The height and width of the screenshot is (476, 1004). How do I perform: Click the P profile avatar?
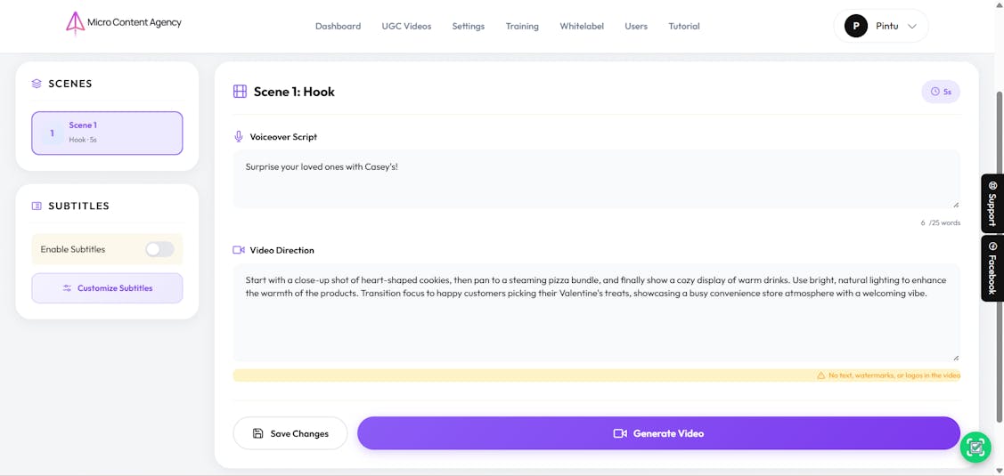pyautogui.click(x=855, y=26)
